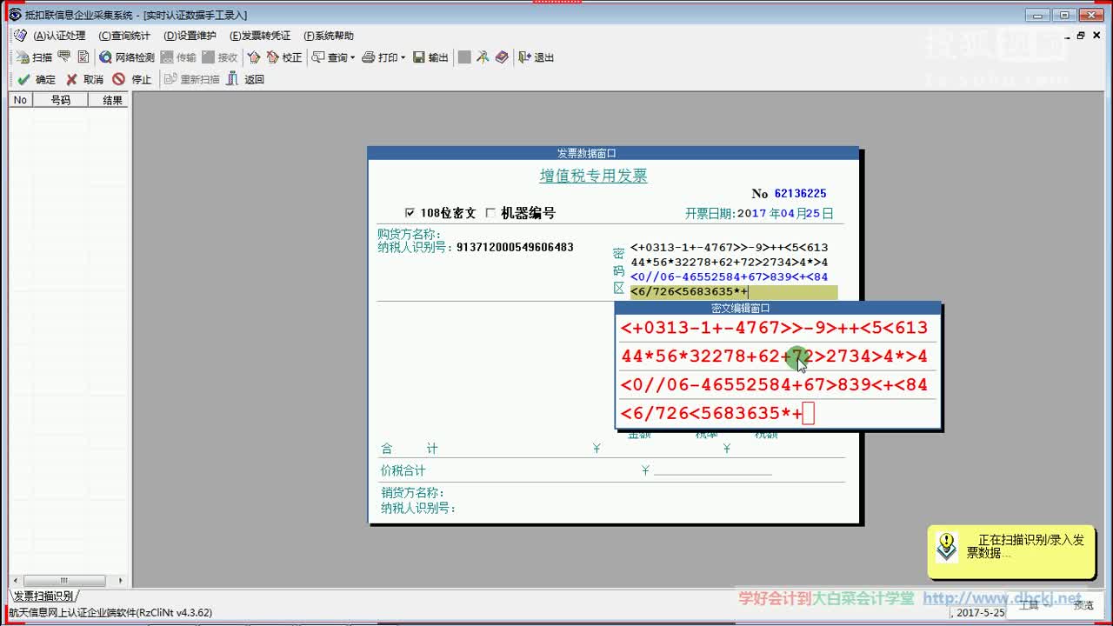1113x626 pixels.
Task: Click the 退出 exit icon
Action: click(x=535, y=57)
